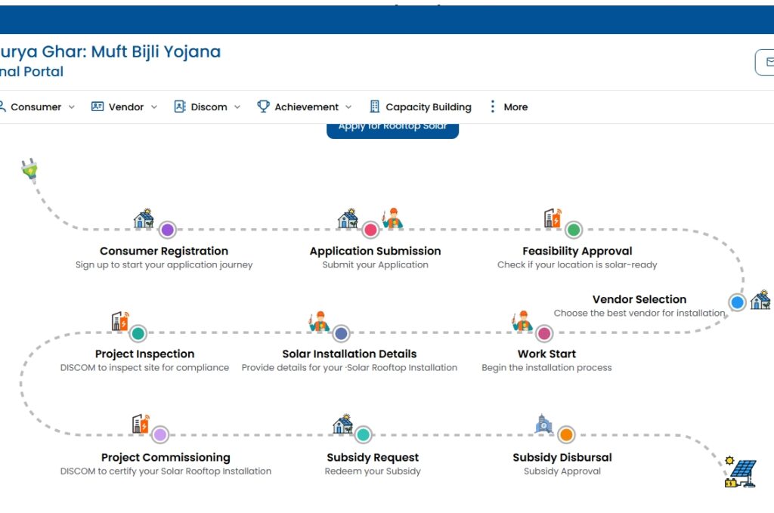
Task: Click the purple Consumer Registration step dot
Action: [168, 230]
